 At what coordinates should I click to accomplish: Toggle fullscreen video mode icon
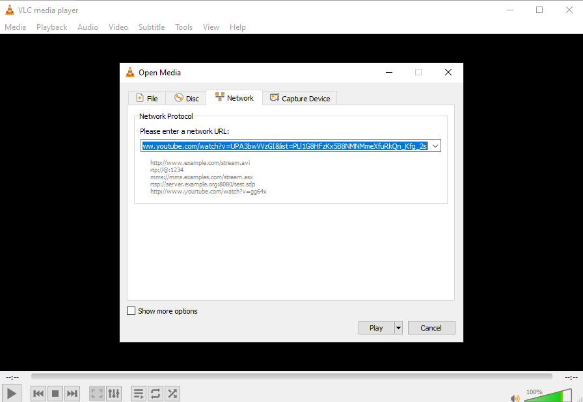tap(97, 394)
